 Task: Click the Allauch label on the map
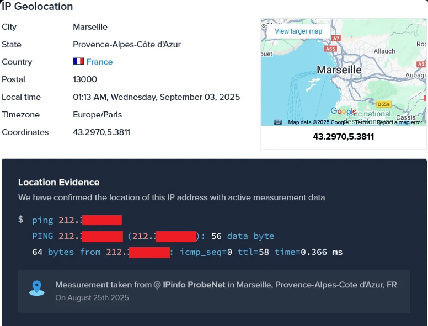(384, 51)
